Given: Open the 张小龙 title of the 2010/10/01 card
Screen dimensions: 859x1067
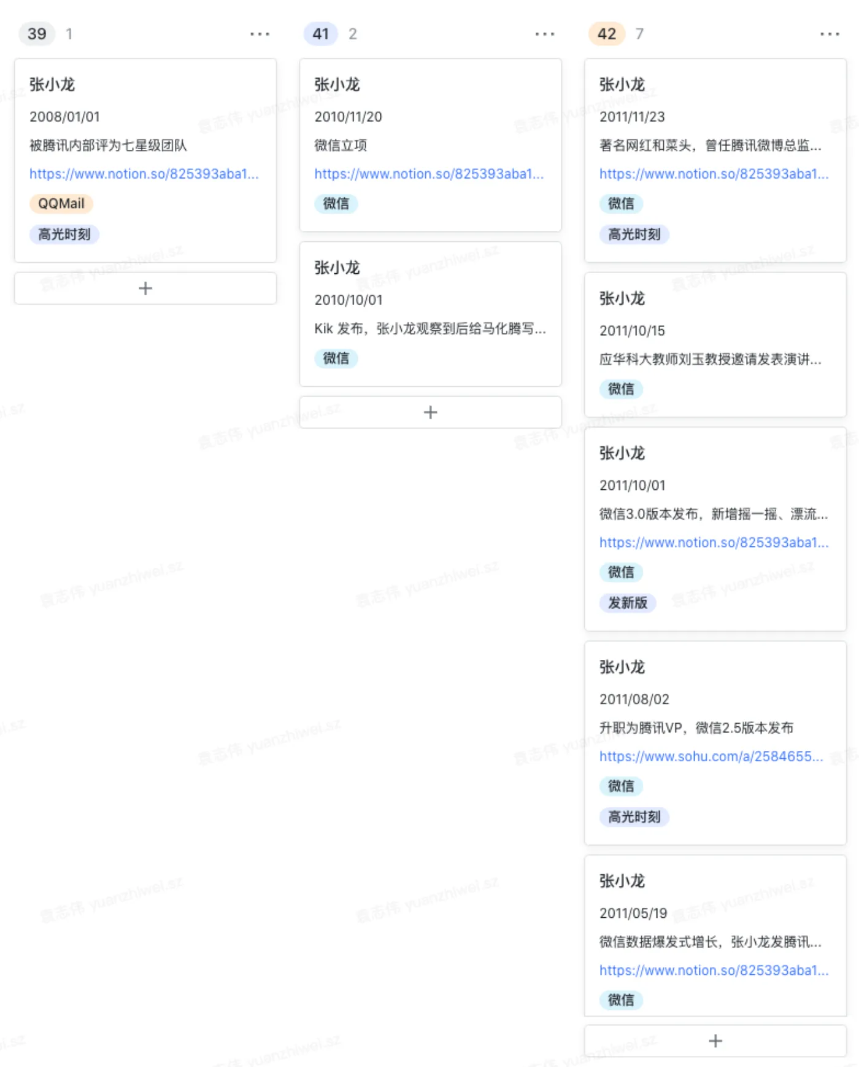Looking at the screenshot, I should click(337, 268).
